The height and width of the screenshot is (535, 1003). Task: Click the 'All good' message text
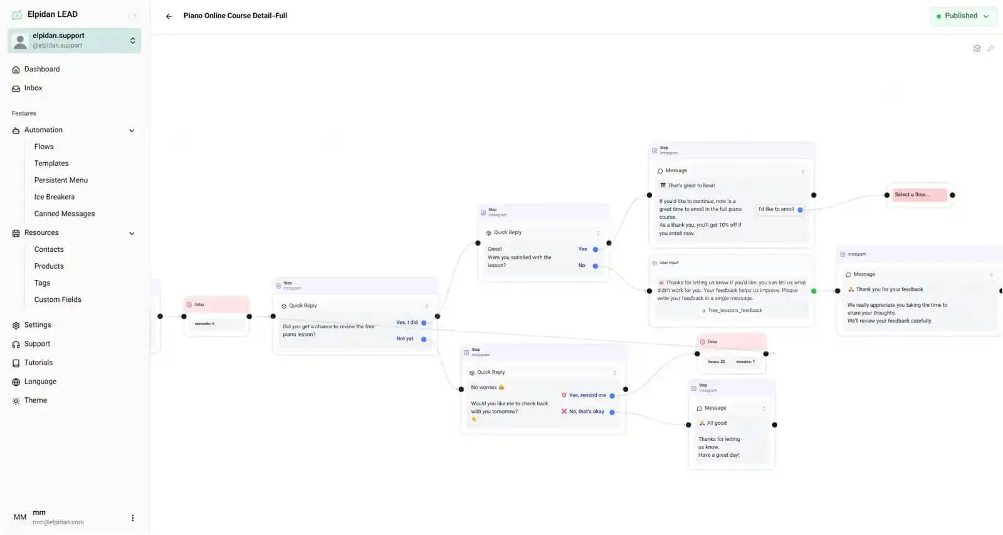tap(717, 423)
